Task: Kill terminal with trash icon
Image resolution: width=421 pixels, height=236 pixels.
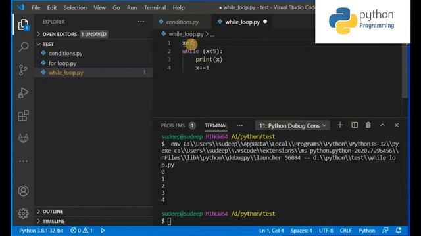Action: pos(368,125)
